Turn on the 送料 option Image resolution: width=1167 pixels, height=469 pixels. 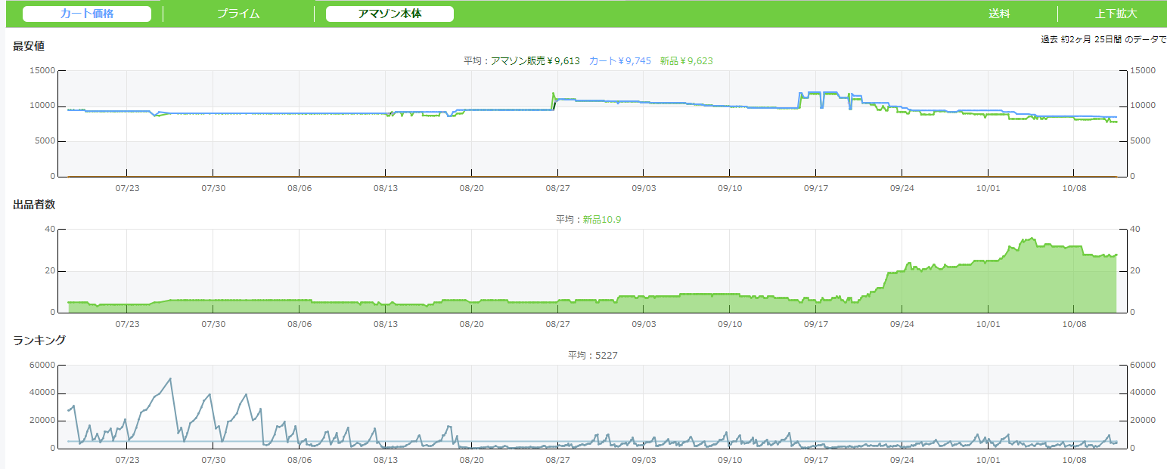pos(999,14)
